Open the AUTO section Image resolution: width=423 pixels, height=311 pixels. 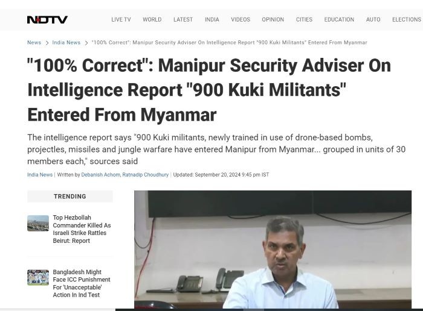[x=373, y=20]
